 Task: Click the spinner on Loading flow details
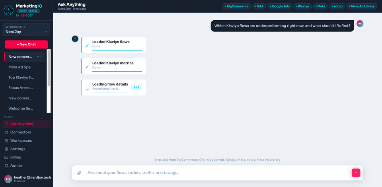(88, 88)
